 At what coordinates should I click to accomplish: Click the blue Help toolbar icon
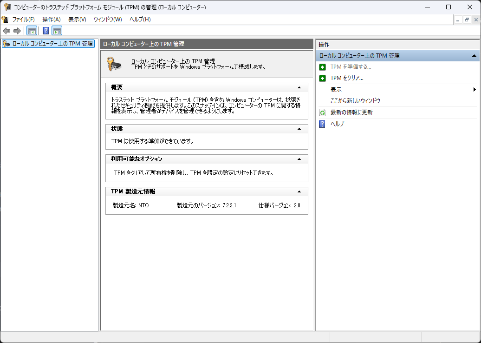tap(45, 31)
